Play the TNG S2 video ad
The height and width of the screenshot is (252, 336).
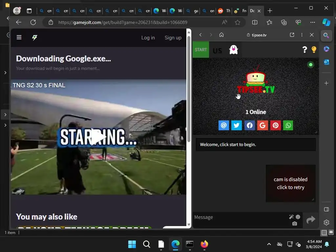(98, 137)
